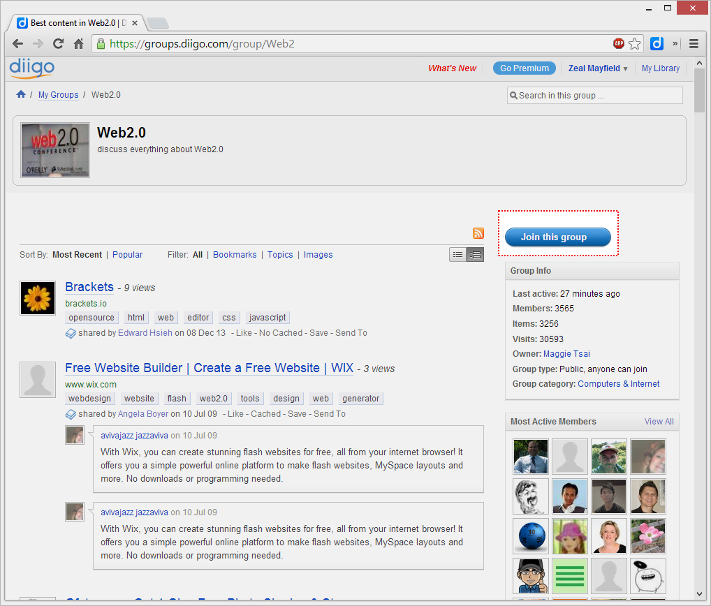Open a new browser tab
The height and width of the screenshot is (606, 711).
click(x=158, y=22)
